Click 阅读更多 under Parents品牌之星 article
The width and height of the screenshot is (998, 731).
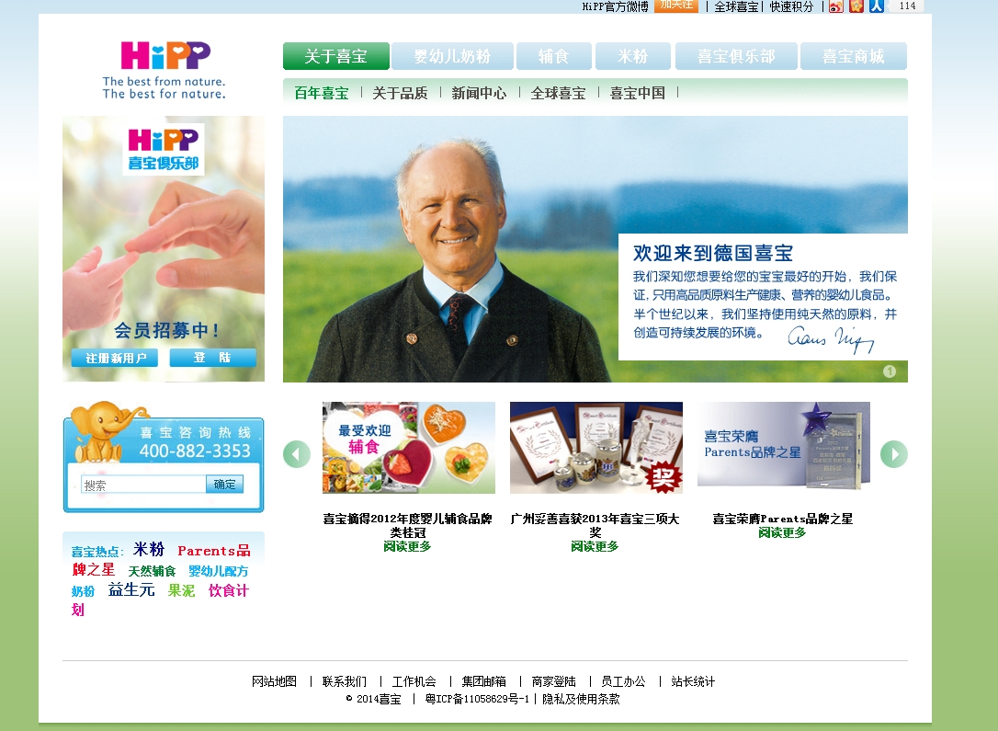pyautogui.click(x=782, y=532)
